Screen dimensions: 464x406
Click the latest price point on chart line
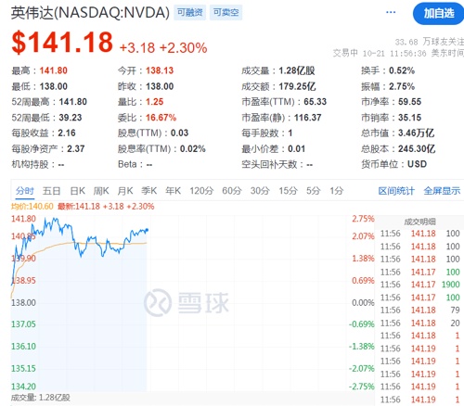[x=147, y=230]
